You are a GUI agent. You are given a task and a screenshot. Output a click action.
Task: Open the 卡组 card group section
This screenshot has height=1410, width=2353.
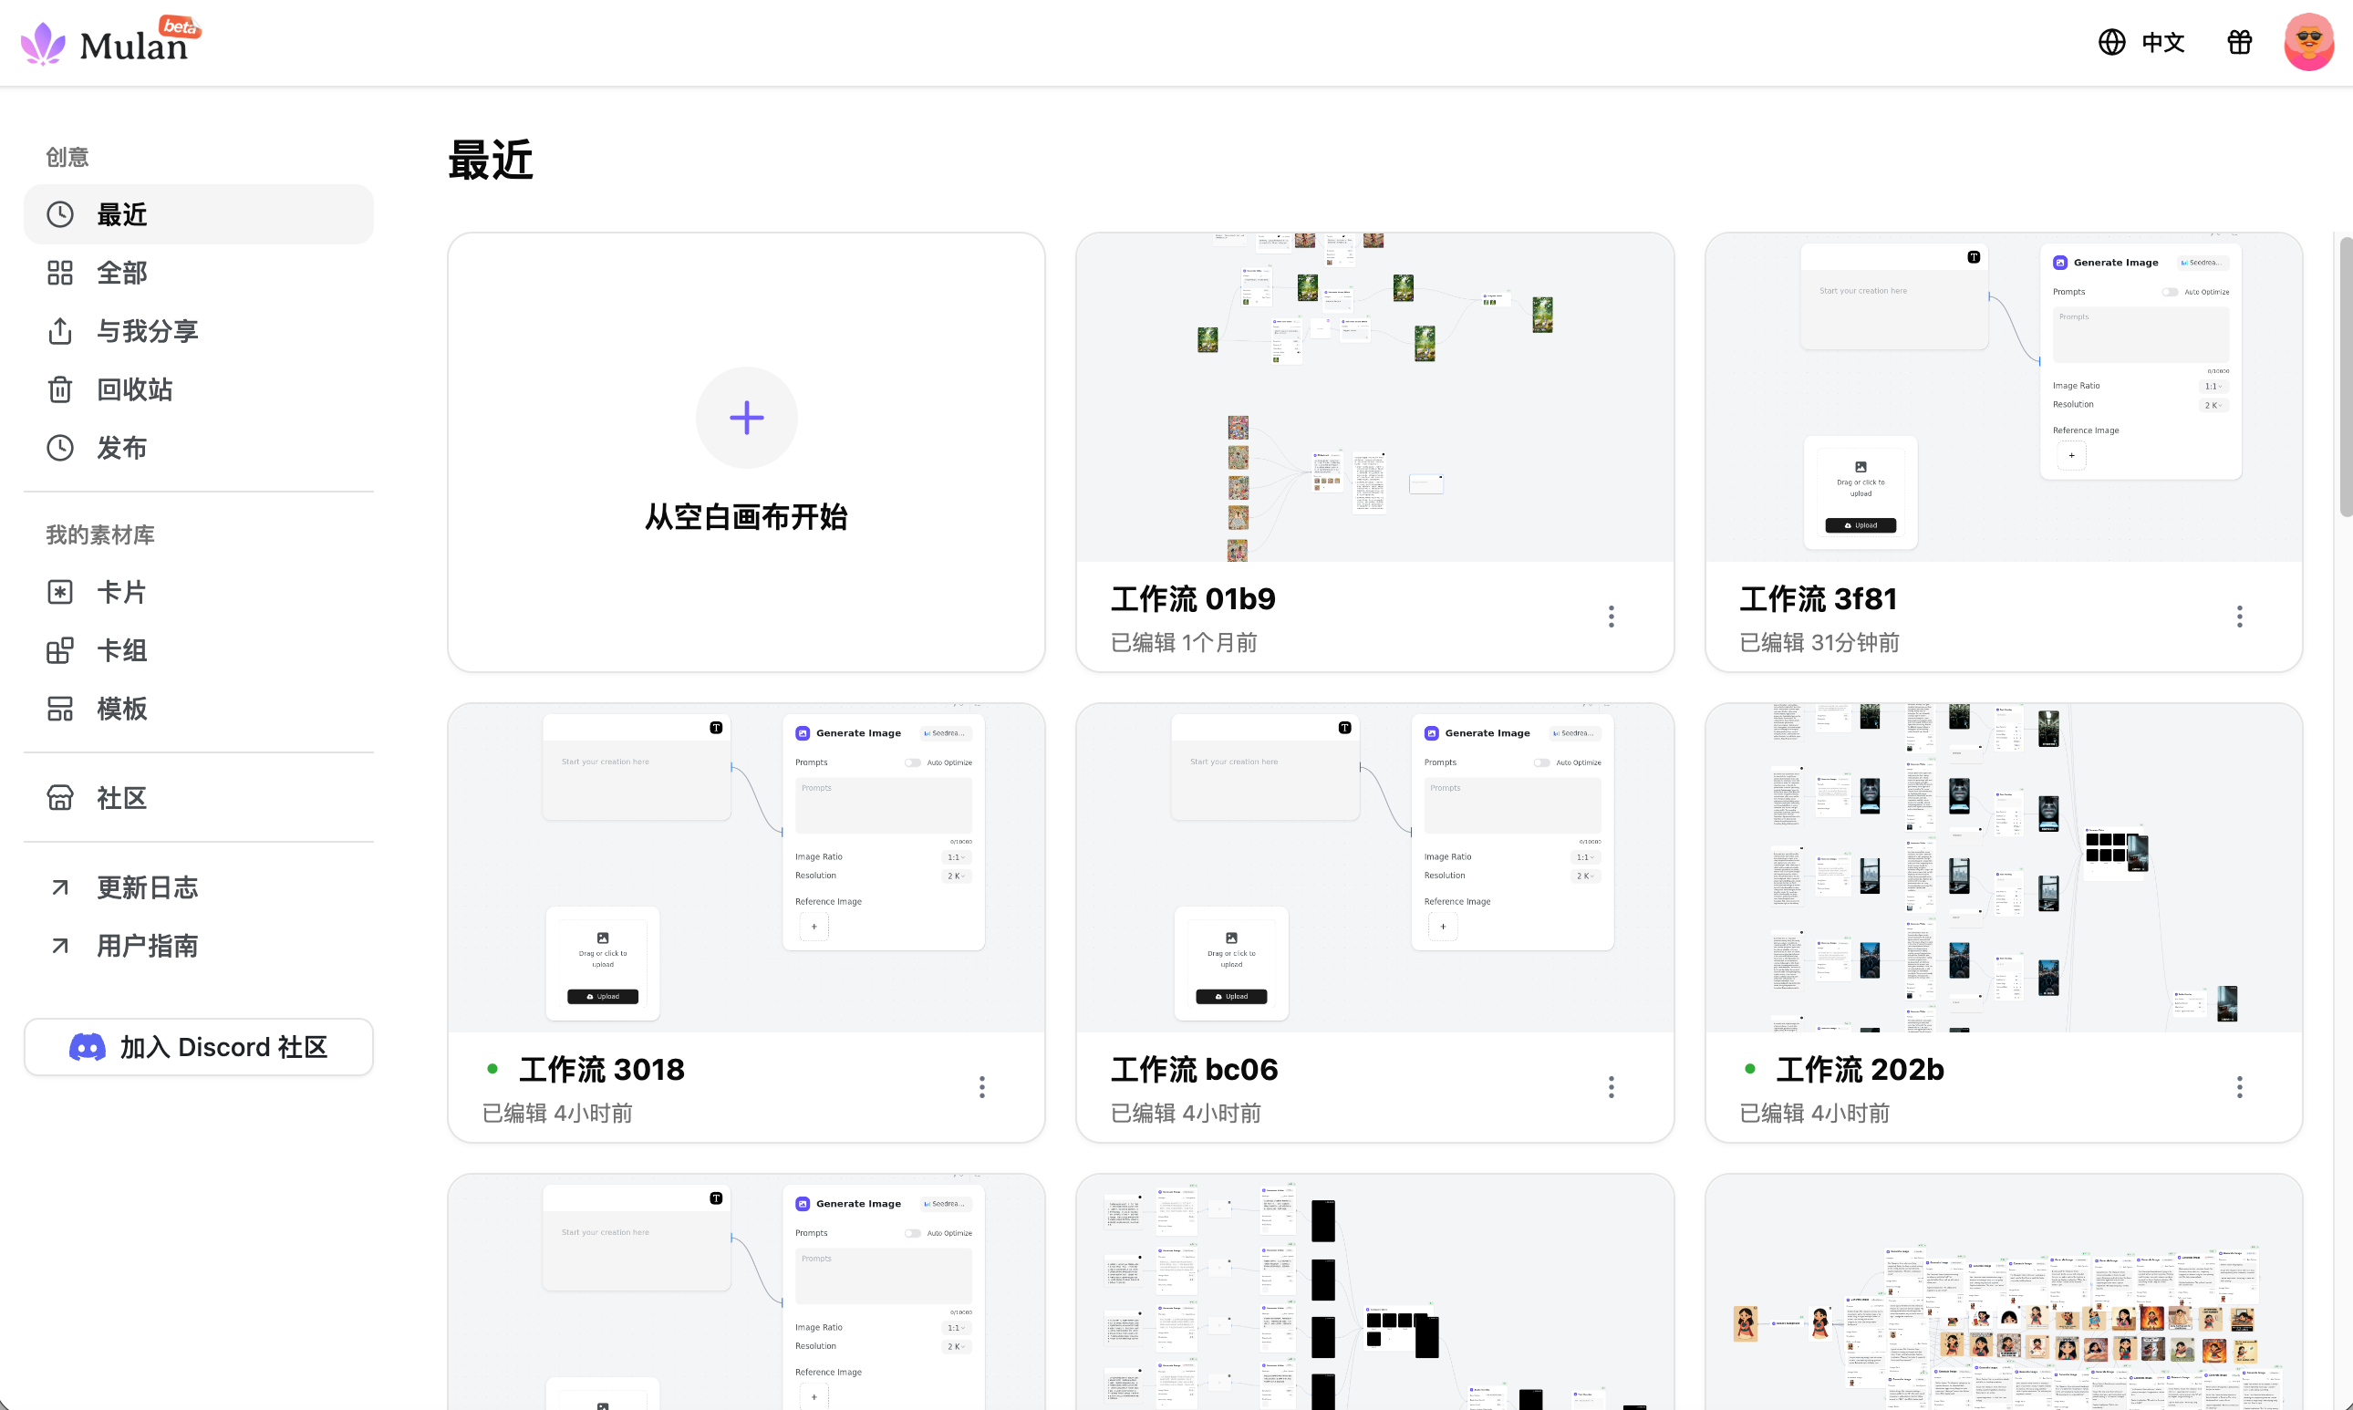199,651
